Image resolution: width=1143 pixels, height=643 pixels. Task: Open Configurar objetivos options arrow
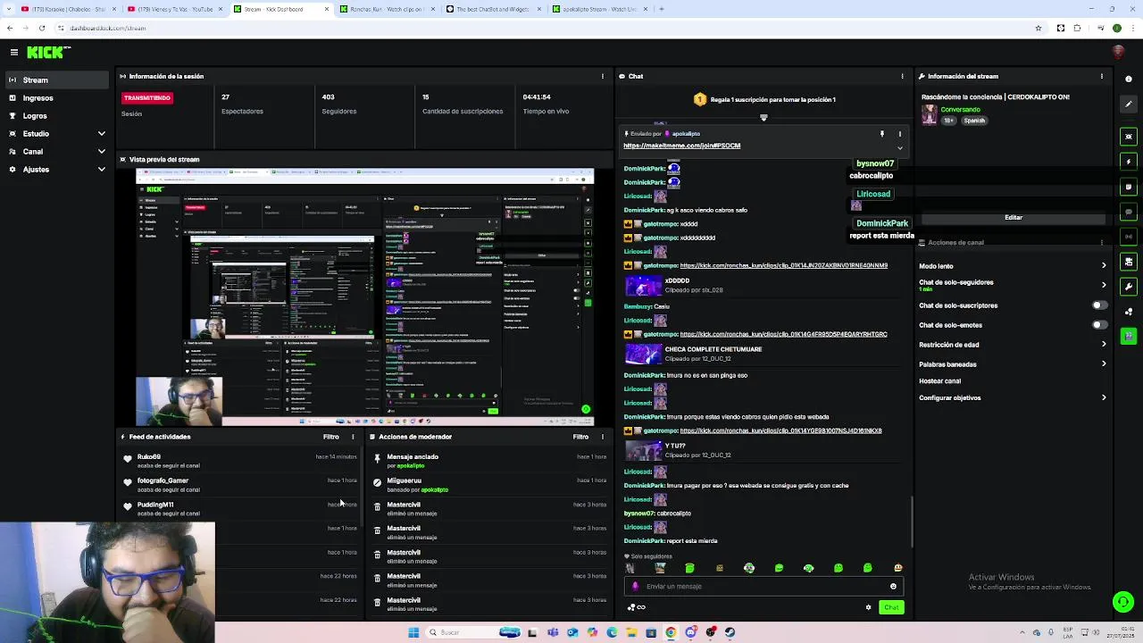(1104, 398)
